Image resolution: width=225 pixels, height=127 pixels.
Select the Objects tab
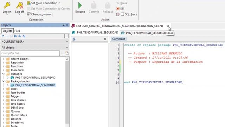tap(7, 31)
